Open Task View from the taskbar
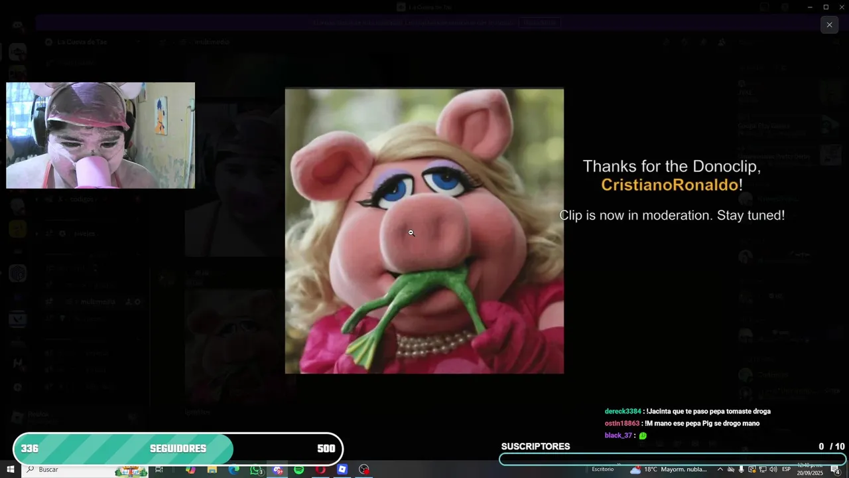849x478 pixels. [x=159, y=469]
